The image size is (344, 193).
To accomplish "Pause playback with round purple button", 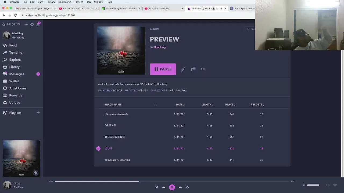I will pyautogui.click(x=172, y=187).
